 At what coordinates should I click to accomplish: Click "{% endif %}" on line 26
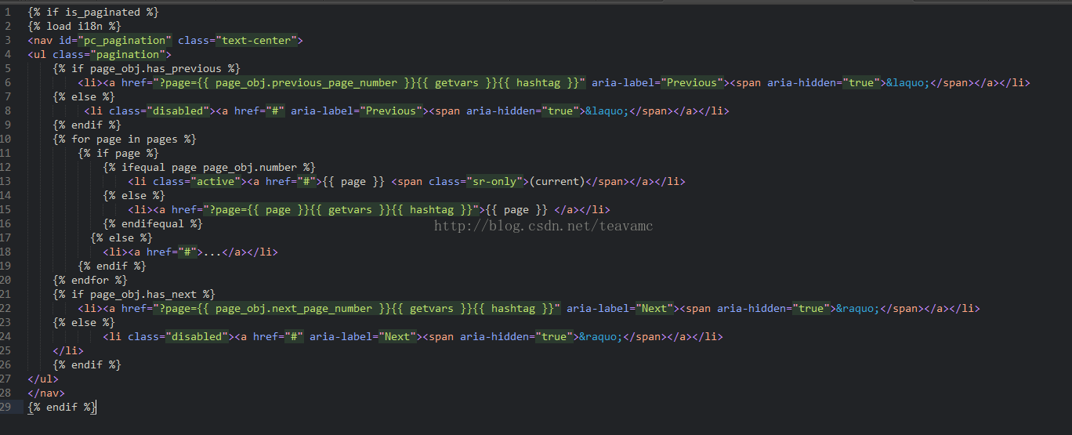87,365
